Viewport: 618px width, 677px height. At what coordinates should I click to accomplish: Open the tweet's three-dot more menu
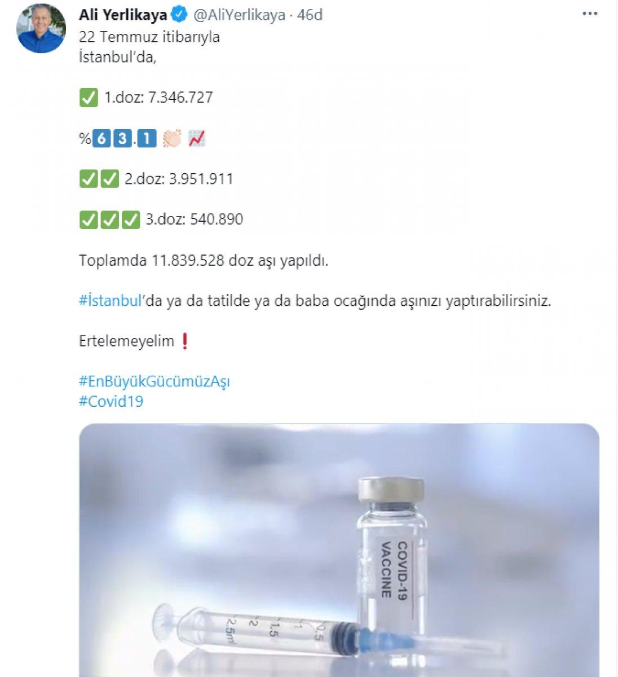[589, 14]
